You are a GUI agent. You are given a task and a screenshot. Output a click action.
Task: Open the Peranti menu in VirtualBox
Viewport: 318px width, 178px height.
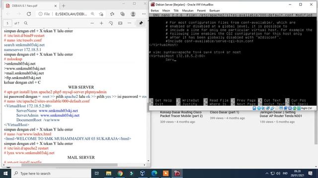coord(201,10)
